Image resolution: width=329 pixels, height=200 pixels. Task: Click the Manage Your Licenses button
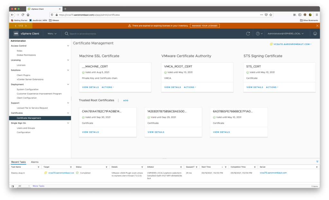[205, 25]
